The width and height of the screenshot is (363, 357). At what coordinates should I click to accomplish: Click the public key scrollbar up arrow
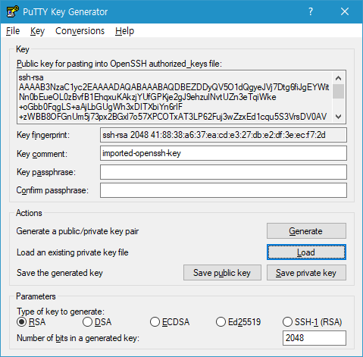coord(339,78)
